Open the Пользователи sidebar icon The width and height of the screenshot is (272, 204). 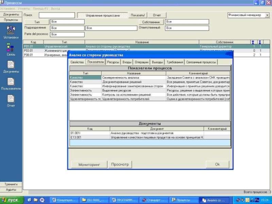(11, 82)
